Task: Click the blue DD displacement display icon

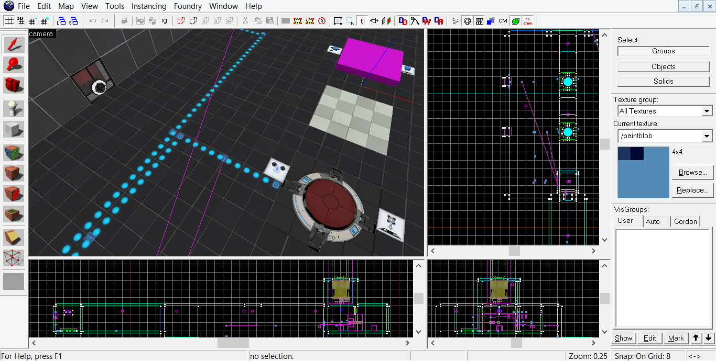Action: [403, 21]
